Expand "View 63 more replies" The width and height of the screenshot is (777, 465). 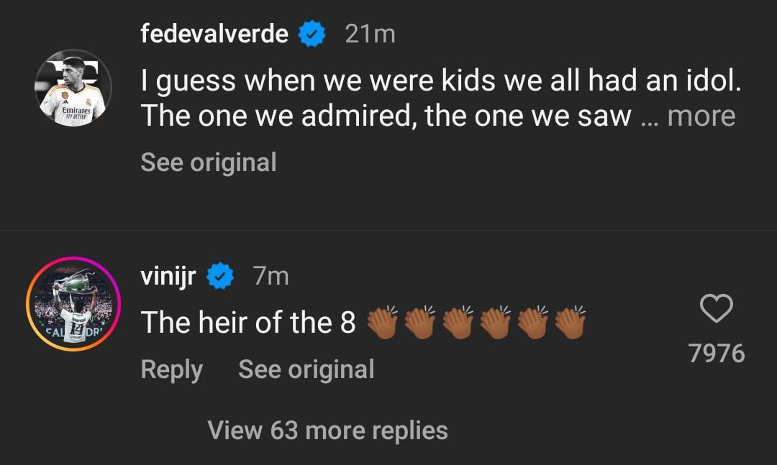click(327, 430)
